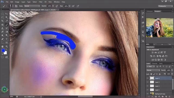Delete layer with trash icon

point(169,97)
